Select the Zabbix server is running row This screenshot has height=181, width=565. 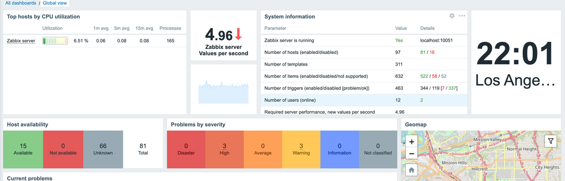(x=364, y=40)
